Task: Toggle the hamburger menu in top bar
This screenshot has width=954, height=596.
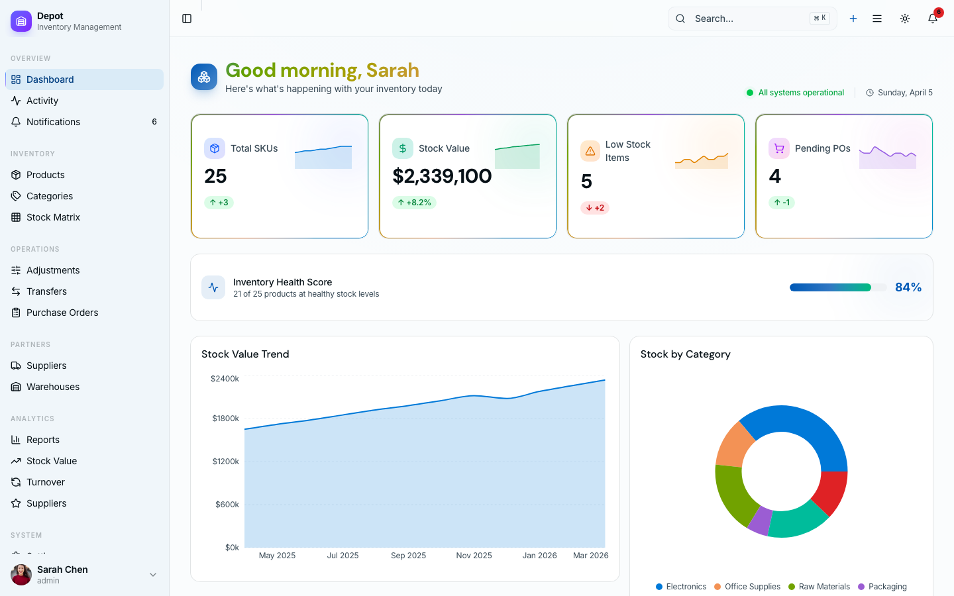Action: (877, 19)
